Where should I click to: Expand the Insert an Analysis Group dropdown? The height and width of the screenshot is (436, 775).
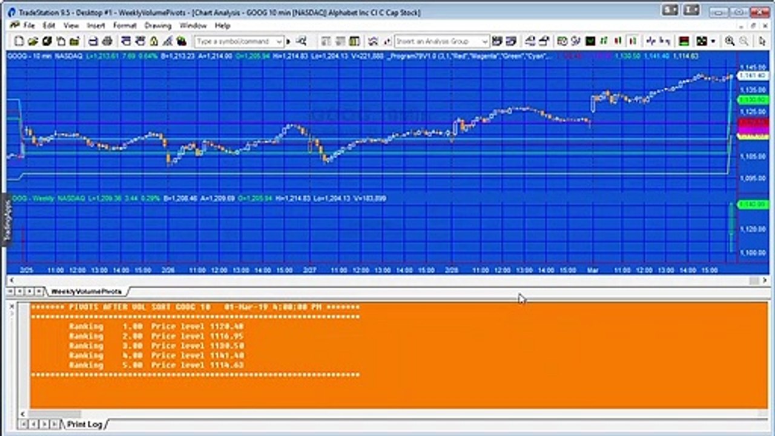[484, 41]
